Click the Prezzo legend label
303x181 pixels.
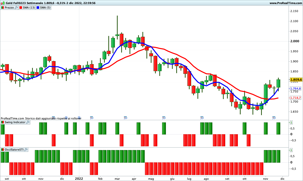(9, 8)
